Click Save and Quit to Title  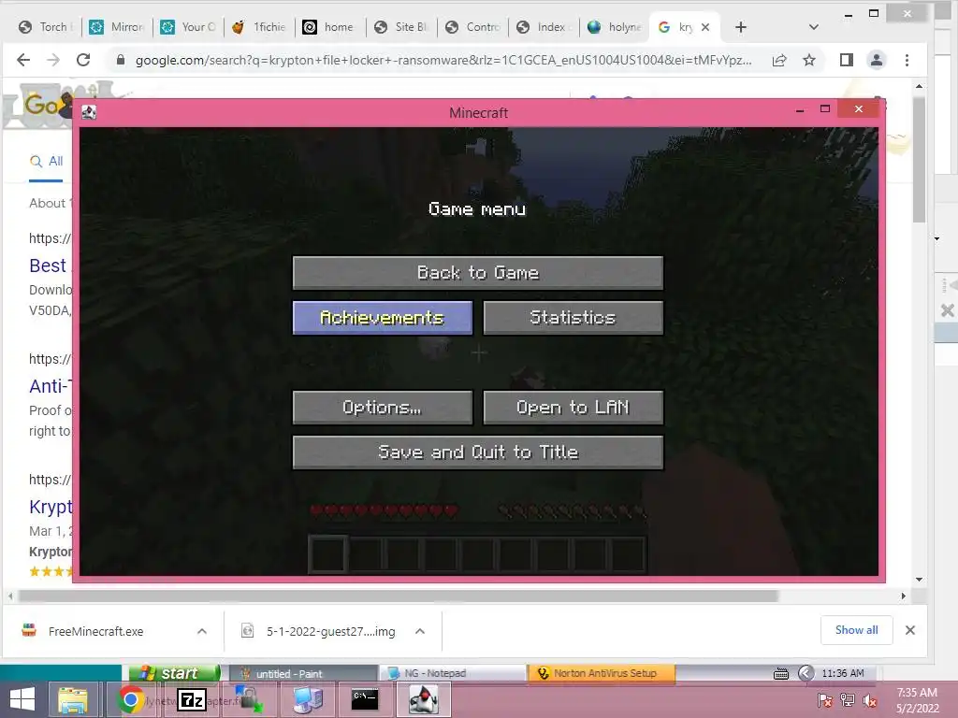pos(478,452)
